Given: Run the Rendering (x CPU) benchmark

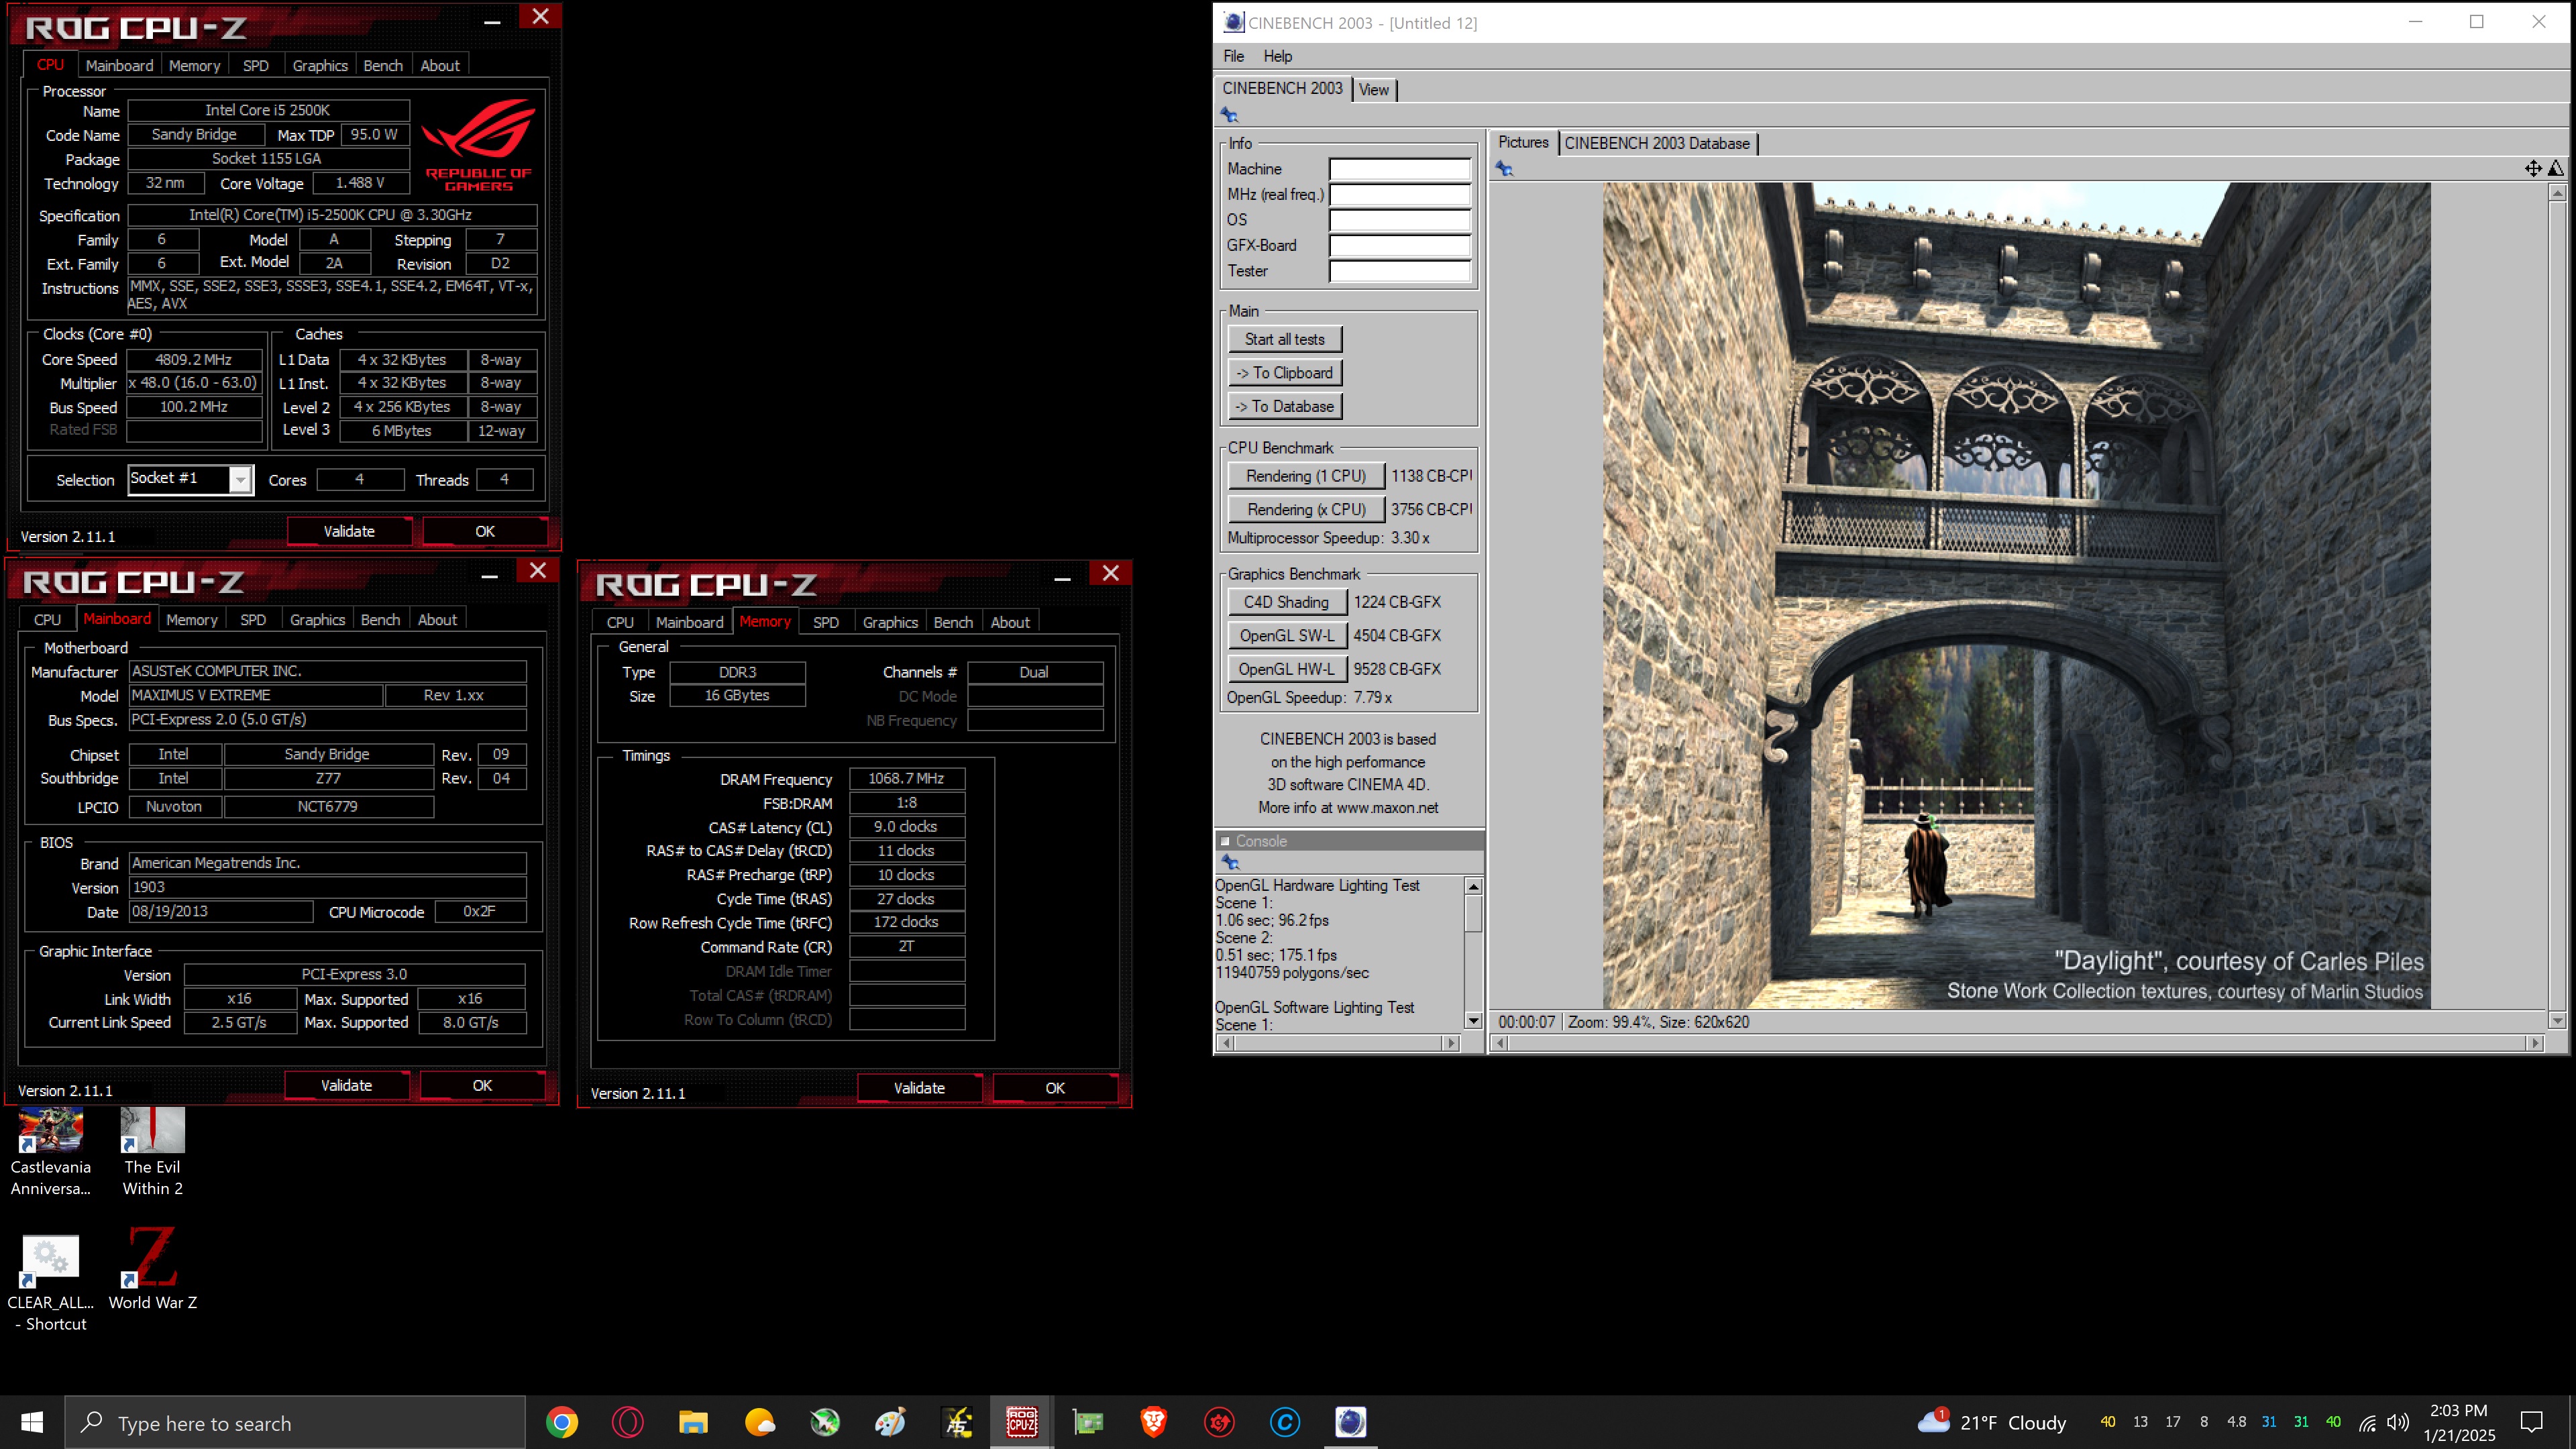Looking at the screenshot, I should (x=1305, y=509).
